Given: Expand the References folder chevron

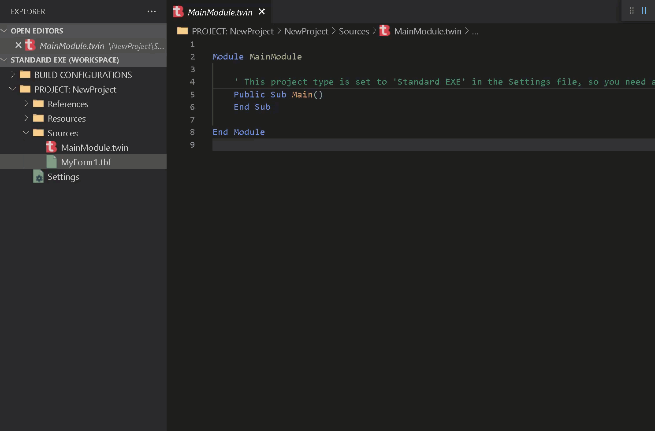Looking at the screenshot, I should [26, 104].
